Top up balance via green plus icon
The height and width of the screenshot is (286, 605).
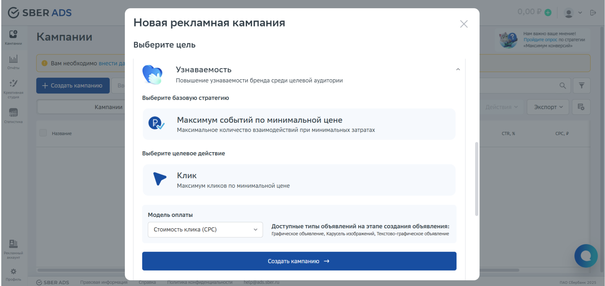(548, 12)
